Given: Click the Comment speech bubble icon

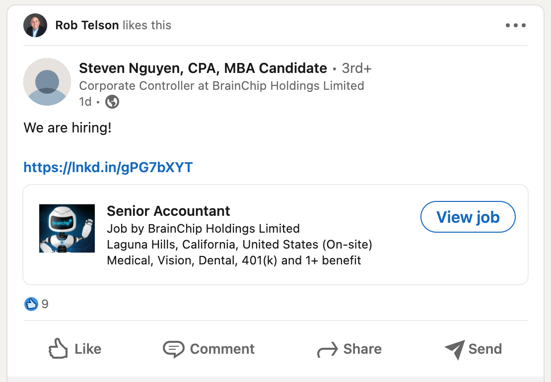Looking at the screenshot, I should 173,349.
